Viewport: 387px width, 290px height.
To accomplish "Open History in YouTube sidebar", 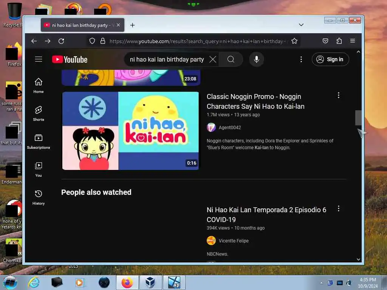I will click(39, 197).
